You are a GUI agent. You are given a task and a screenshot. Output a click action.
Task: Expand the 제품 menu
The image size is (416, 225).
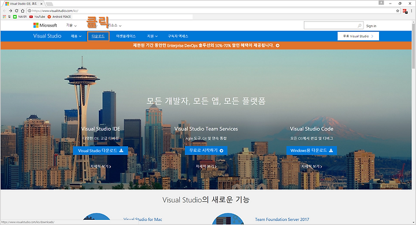click(x=76, y=36)
